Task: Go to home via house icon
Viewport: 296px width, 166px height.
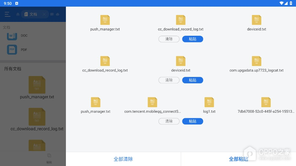Action: (18, 14)
